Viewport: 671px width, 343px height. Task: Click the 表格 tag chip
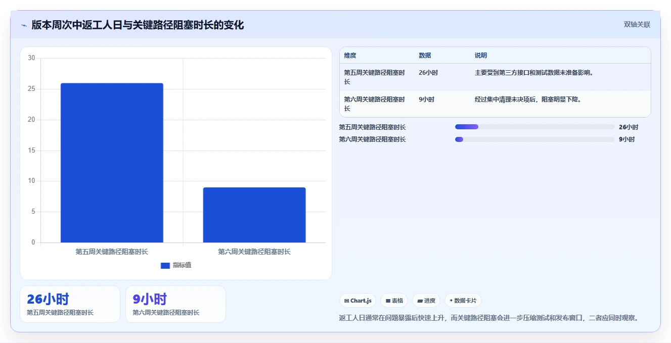(x=394, y=301)
